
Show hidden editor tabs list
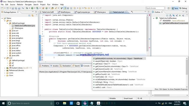(132, 12)
